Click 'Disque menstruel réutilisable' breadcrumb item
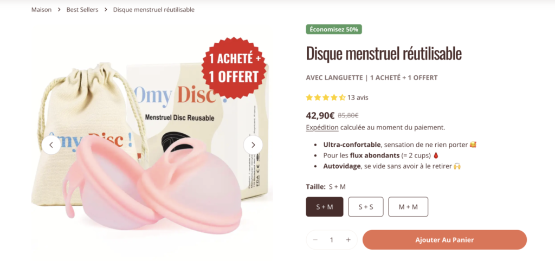This screenshot has width=555, height=261. (x=153, y=10)
